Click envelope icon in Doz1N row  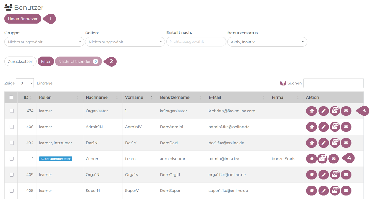click(346, 143)
